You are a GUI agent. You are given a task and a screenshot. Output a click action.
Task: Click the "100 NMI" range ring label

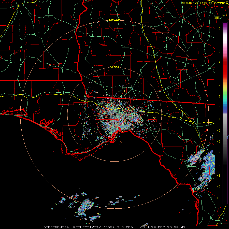(114, 20)
